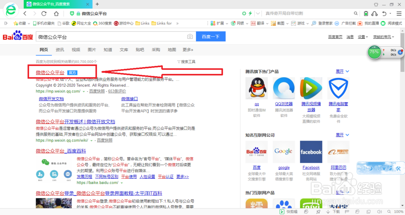Image resolution: width=405 pixels, height=215 pixels.
Task: Toggle 阅读模式 reading mode
Action: tap(391, 23)
